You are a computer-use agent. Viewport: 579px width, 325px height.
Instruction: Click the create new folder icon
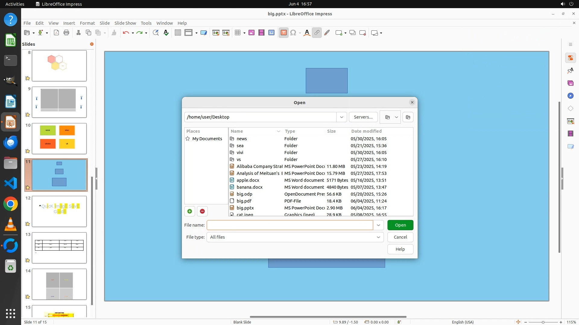click(x=408, y=117)
